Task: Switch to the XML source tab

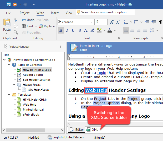Action: [x=93, y=130]
